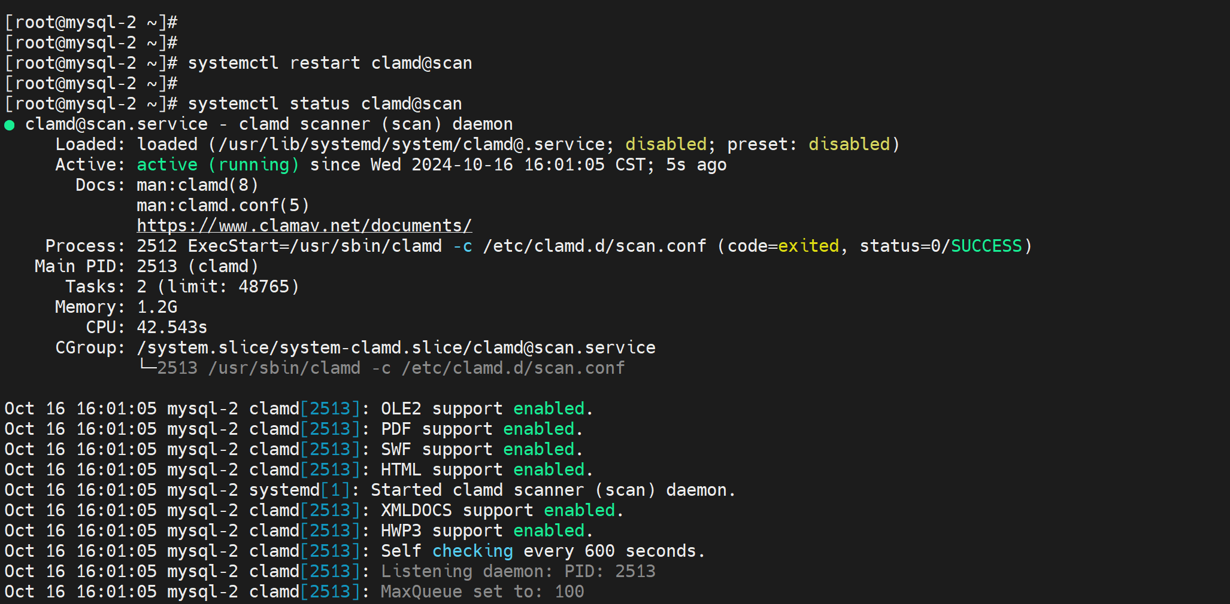1230x604 pixels.
Task: Click the CPU time 42.543s
Action: click(172, 327)
